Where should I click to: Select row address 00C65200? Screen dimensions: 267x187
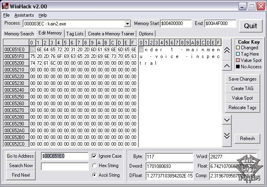click(16, 63)
